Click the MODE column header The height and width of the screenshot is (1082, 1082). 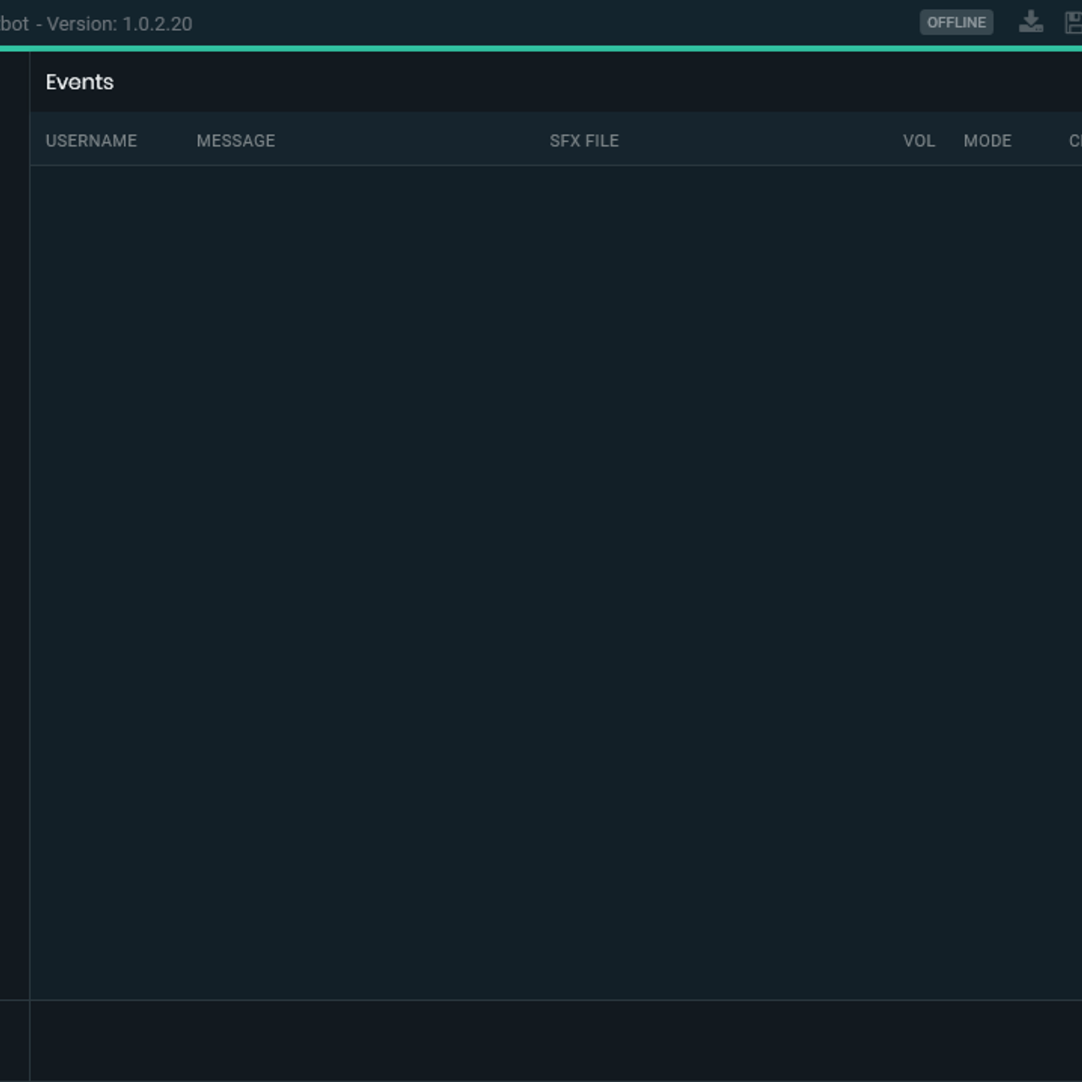[987, 141]
